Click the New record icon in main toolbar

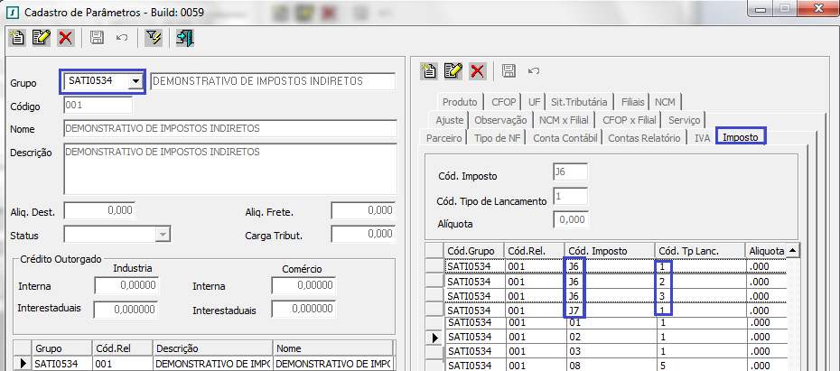click(x=18, y=38)
